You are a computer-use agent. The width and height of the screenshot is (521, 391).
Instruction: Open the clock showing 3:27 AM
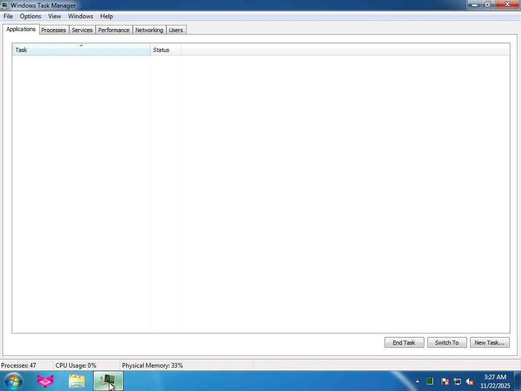coord(495,381)
